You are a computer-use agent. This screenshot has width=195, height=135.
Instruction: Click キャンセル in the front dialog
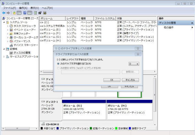(130, 80)
